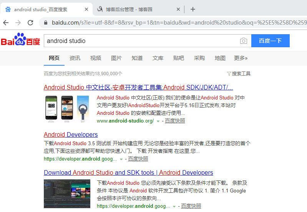Expand dropdown arrow beside www.android-studio.org
This screenshot has width=307, height=212.
pos(158,121)
